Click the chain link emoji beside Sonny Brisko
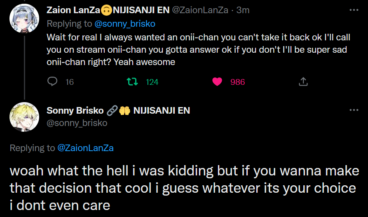The width and height of the screenshot is (368, 217). click(x=112, y=110)
